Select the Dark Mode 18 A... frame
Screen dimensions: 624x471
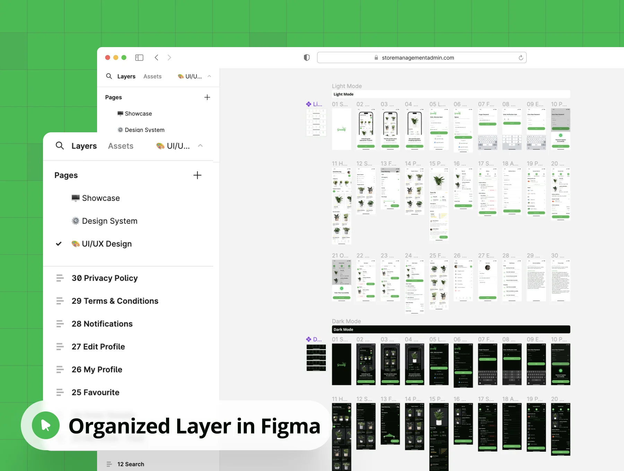tap(512, 427)
